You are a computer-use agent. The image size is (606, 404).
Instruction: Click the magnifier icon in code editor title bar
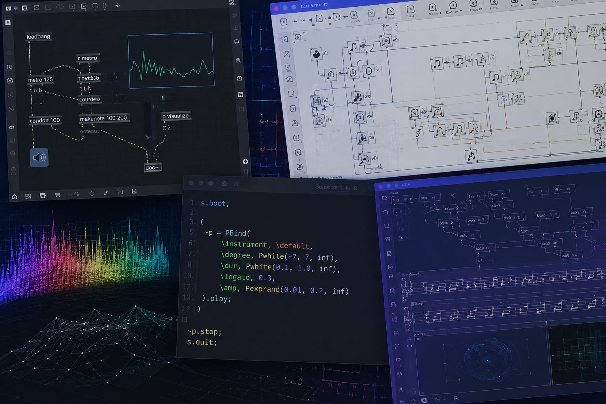[x=224, y=183]
